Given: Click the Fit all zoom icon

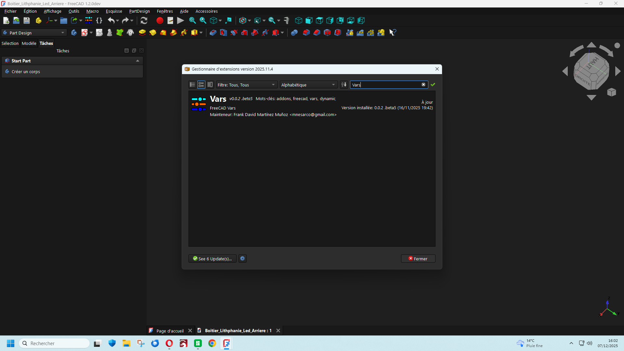Looking at the screenshot, I should 192,20.
